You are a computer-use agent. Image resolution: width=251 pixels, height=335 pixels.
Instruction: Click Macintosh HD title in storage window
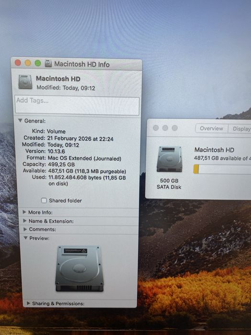click(214, 150)
